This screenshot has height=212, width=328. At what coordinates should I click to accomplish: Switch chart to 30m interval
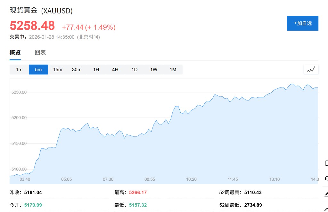(x=77, y=70)
